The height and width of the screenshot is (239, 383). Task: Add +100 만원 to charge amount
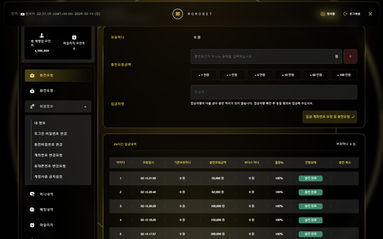[344, 75]
